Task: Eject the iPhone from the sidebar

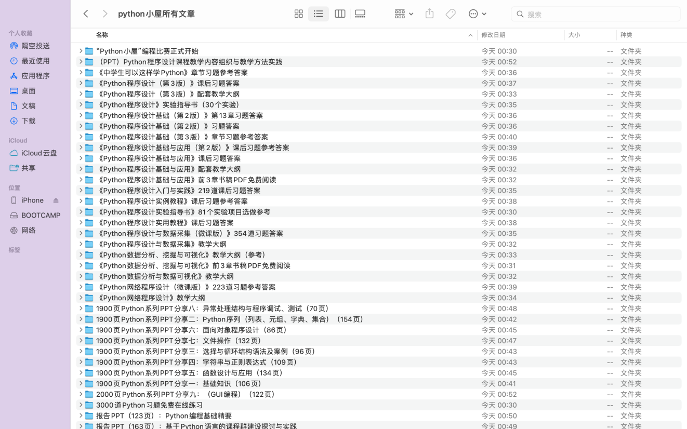Action: pos(56,200)
